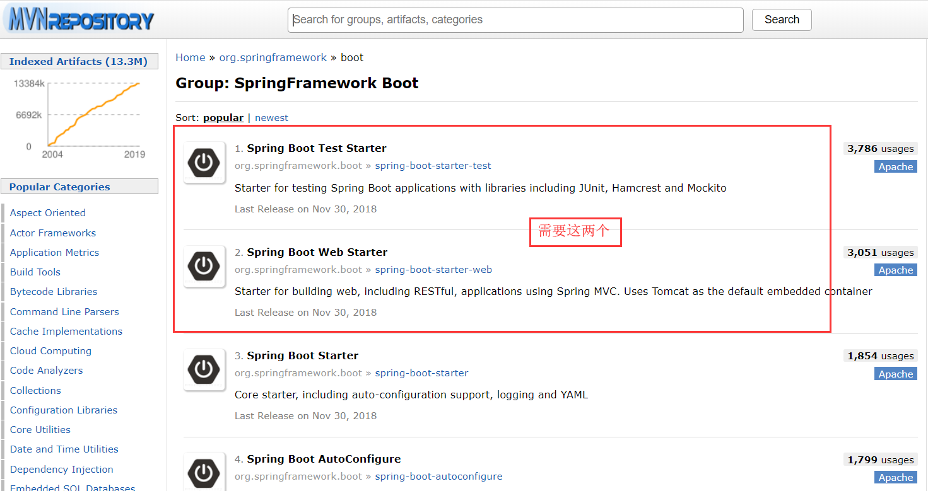Open Spring Boot Web Starter power icon
This screenshot has height=491, width=928.
[x=204, y=266]
